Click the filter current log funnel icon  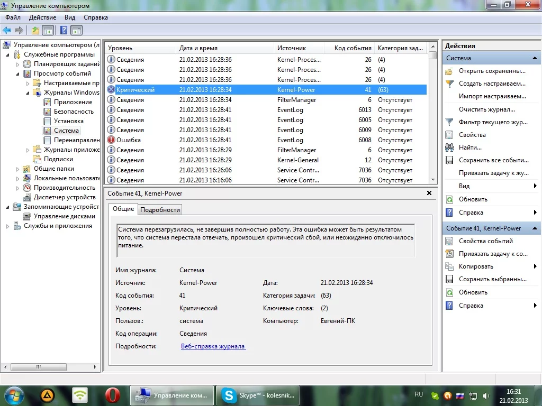(x=449, y=122)
